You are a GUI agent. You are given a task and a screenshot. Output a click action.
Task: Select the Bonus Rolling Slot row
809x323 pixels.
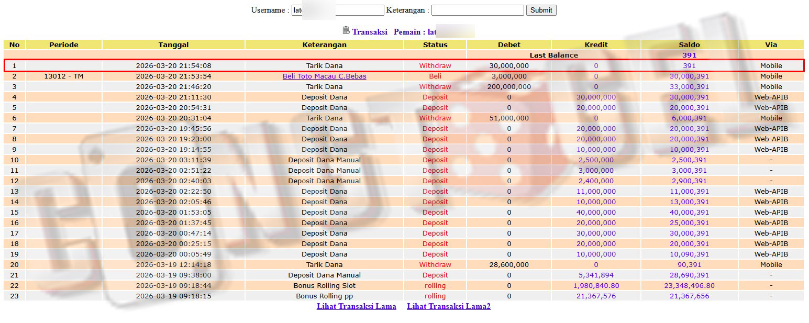[x=404, y=286]
